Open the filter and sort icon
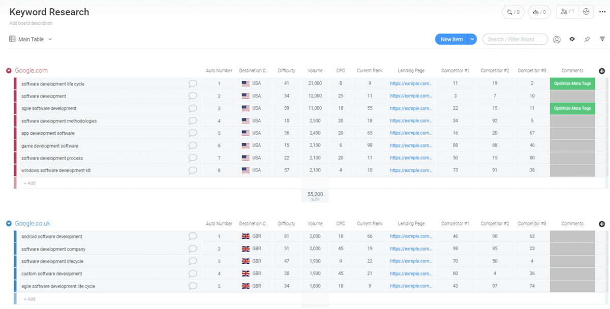This screenshot has height=309, width=610. click(x=602, y=39)
